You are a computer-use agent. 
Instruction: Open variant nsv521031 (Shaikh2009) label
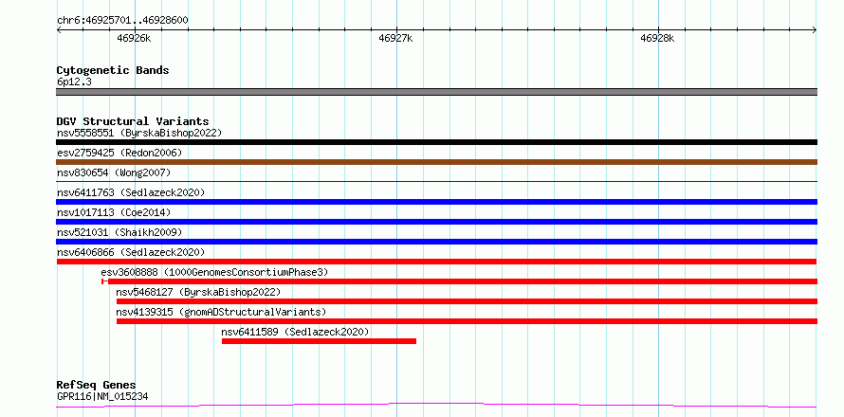coord(119,232)
